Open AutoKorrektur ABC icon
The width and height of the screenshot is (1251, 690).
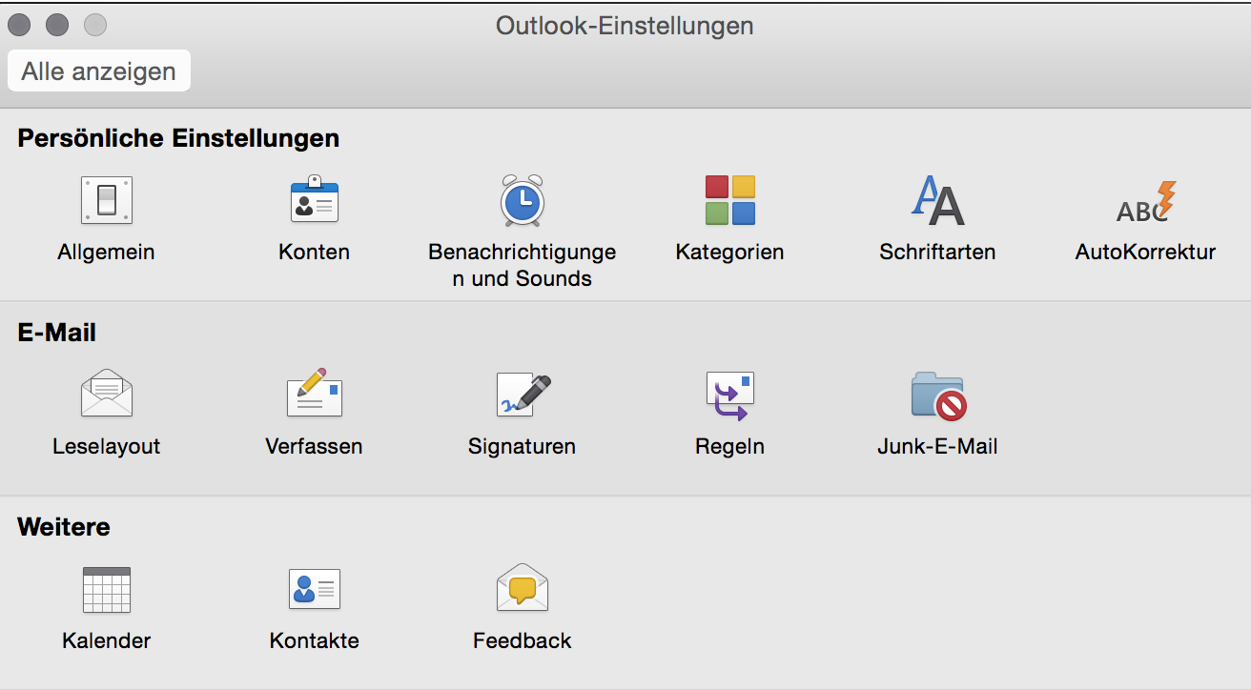click(x=1145, y=202)
